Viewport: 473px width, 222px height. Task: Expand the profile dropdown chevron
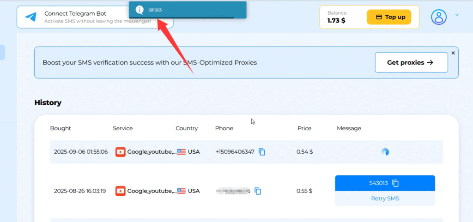(x=457, y=15)
